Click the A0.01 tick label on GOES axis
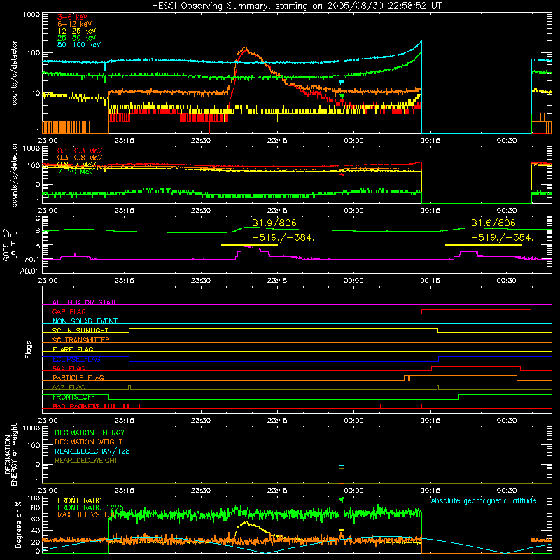560x560 pixels. [x=29, y=271]
